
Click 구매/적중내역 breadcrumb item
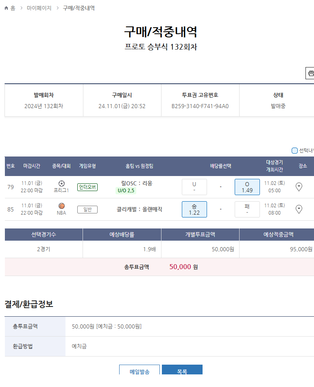coord(78,8)
